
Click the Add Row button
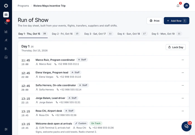point(176,21)
